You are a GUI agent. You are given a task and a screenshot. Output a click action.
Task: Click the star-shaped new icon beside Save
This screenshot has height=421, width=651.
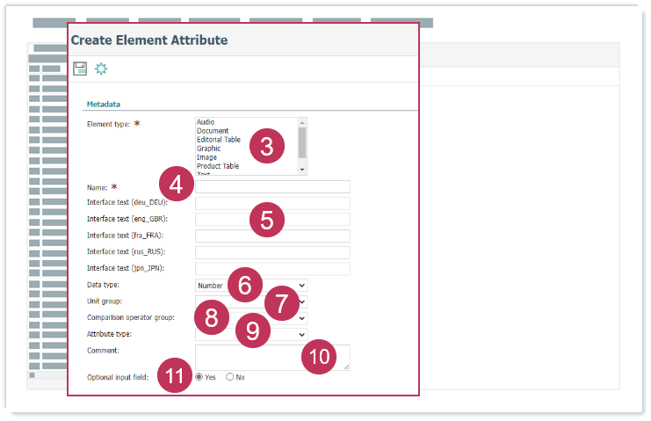[101, 69]
